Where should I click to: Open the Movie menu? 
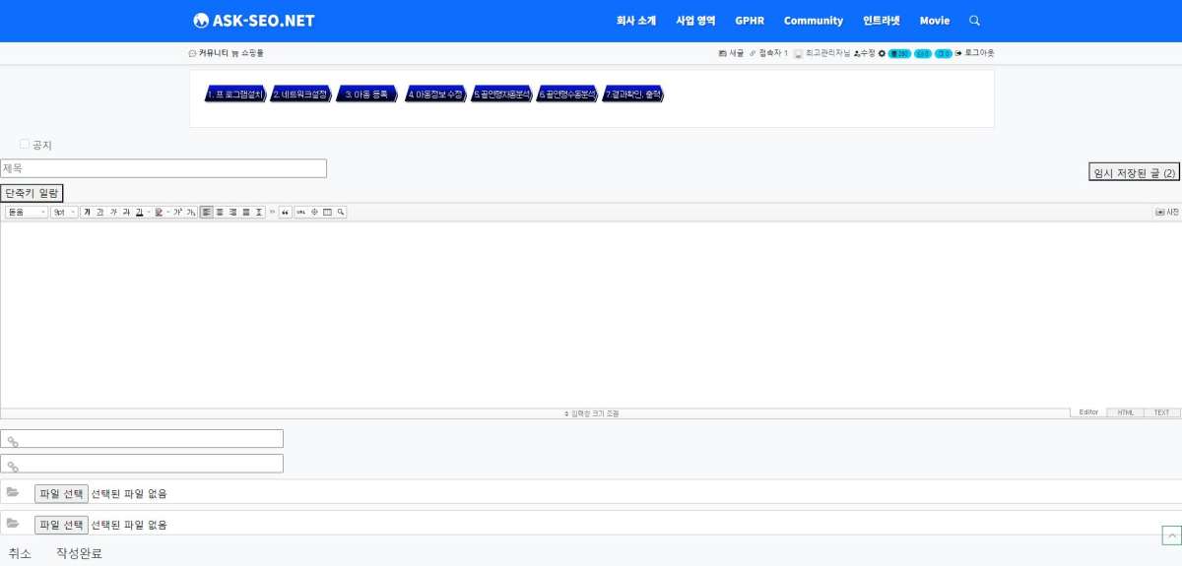point(935,21)
